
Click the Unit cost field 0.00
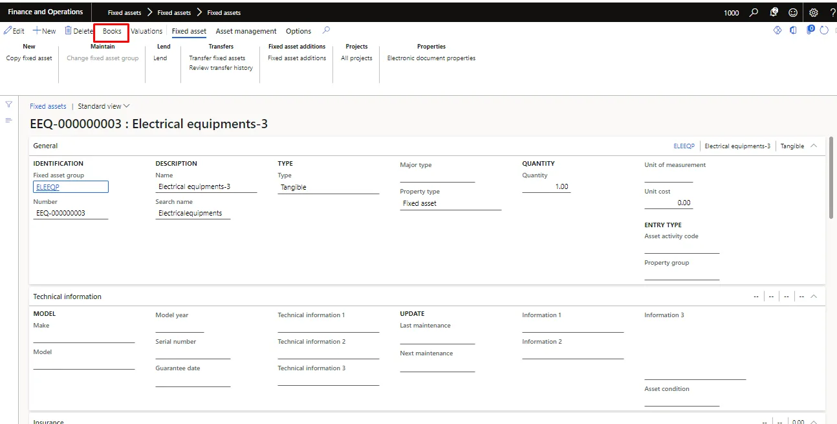point(669,203)
